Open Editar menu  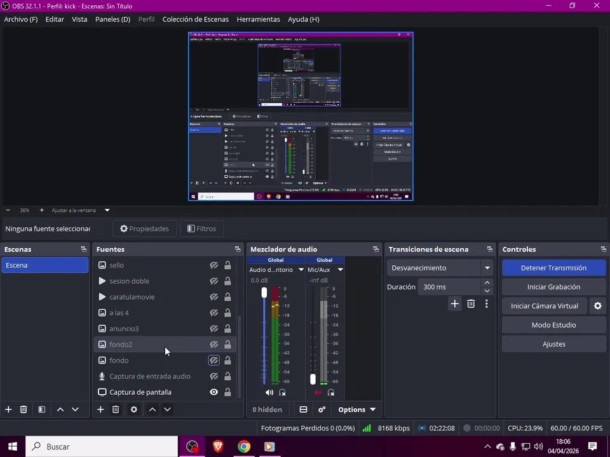pos(55,19)
